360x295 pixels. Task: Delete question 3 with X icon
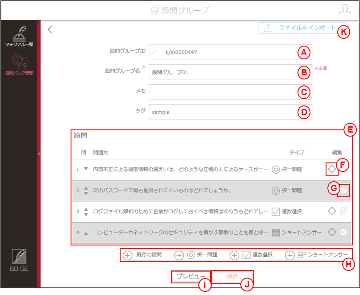coord(343,211)
